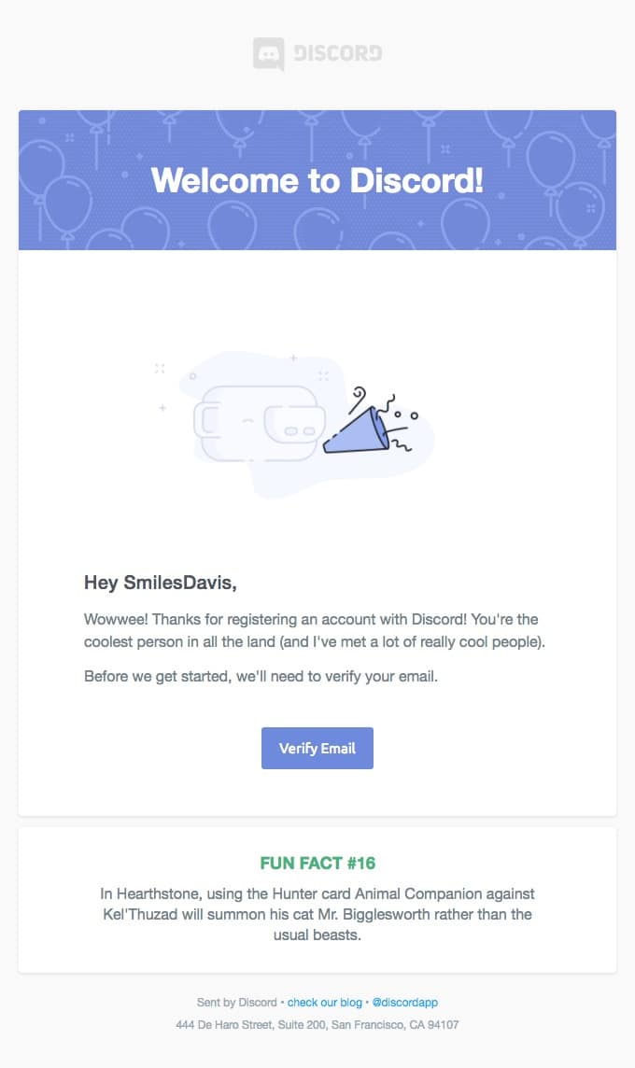
Task: Click the curly streamer above the party horn
Action: pos(359,399)
